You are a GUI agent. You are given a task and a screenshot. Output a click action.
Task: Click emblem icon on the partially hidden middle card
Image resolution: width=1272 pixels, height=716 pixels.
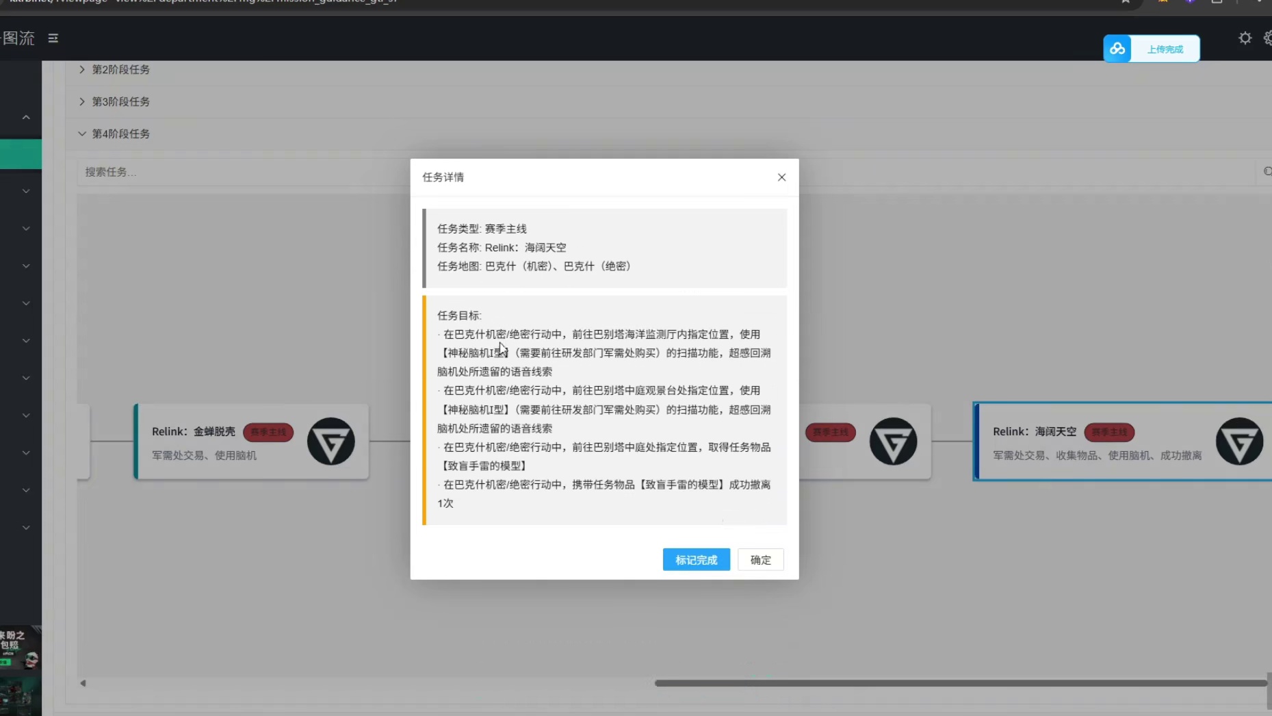click(893, 442)
